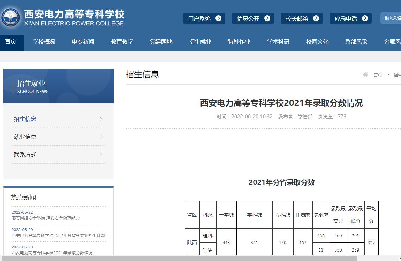Click arrow icon on 信息公开 button
Screen dimensions: 401x261
pos(267,18)
